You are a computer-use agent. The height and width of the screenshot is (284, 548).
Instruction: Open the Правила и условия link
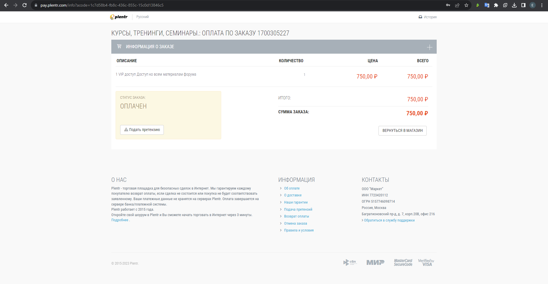click(299, 230)
